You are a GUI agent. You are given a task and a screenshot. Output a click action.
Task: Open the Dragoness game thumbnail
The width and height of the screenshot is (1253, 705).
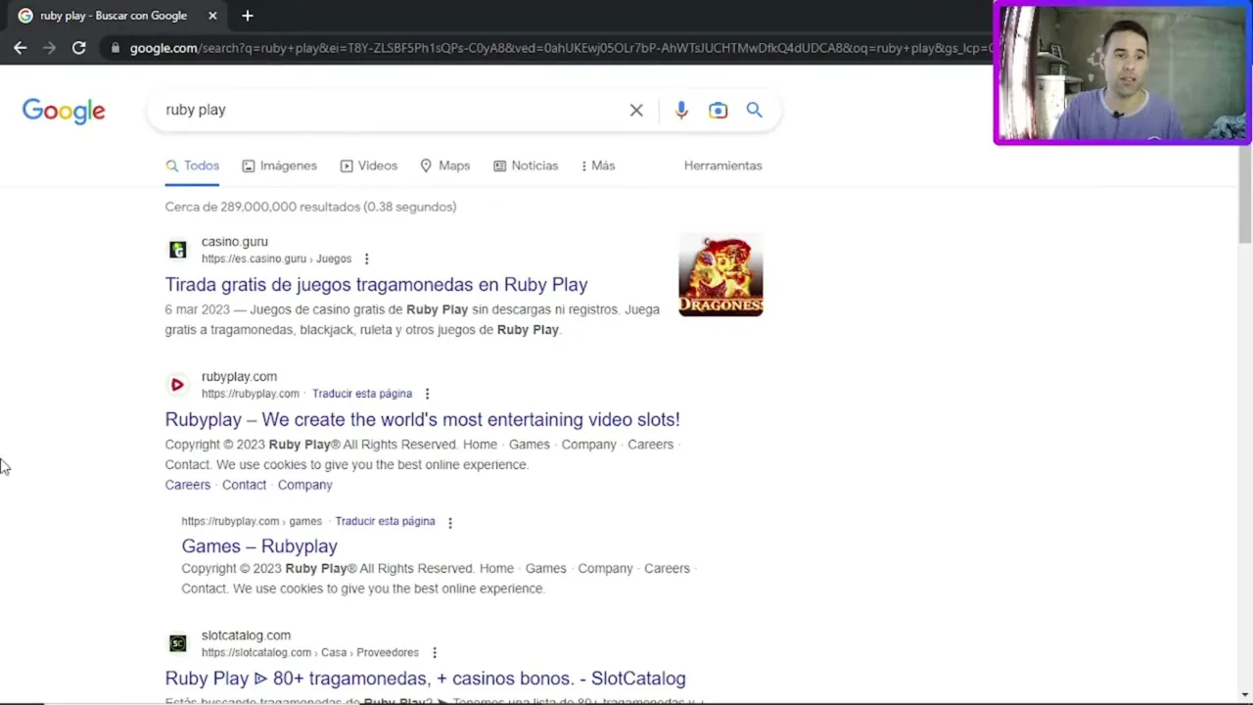pos(720,275)
